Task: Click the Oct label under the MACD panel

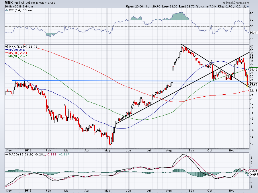Action: click(x=210, y=190)
